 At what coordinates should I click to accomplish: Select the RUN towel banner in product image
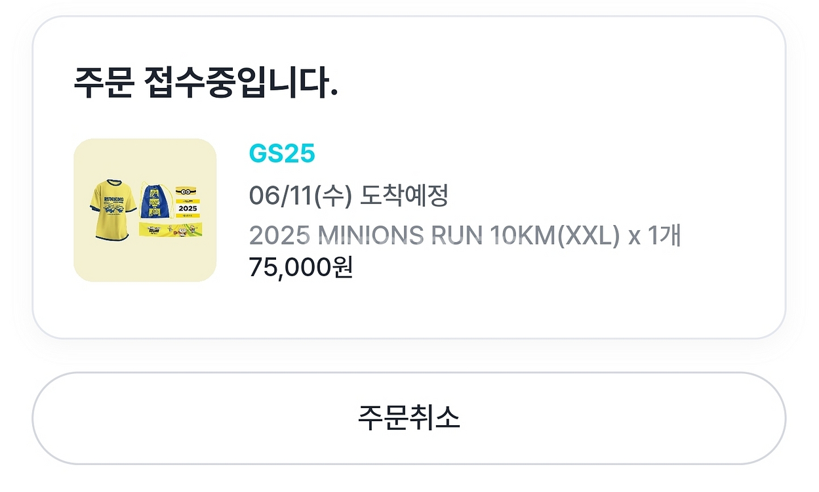(x=170, y=230)
